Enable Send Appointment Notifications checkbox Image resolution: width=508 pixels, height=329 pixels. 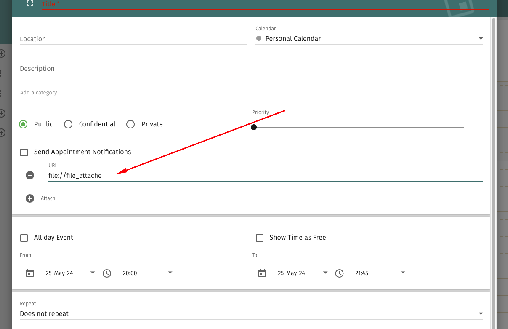(x=24, y=152)
